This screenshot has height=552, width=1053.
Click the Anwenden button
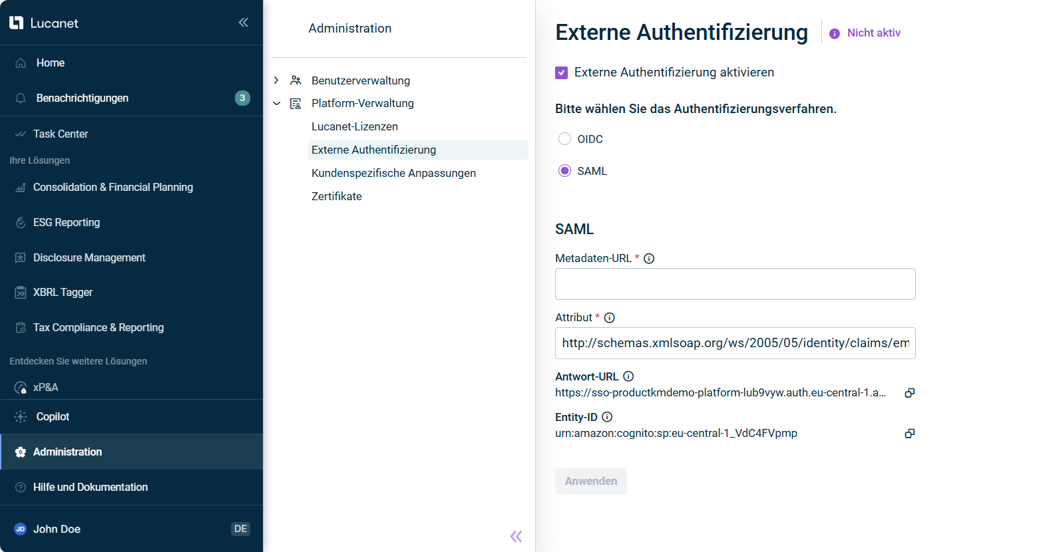pyautogui.click(x=591, y=481)
